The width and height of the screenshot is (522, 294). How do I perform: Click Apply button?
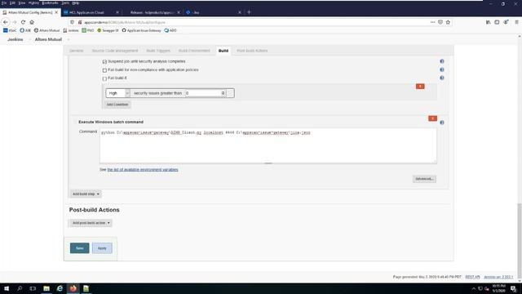[102, 248]
